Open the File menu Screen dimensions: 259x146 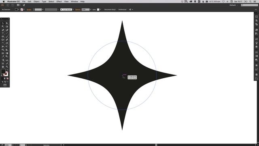pyautogui.click(x=24, y=2)
